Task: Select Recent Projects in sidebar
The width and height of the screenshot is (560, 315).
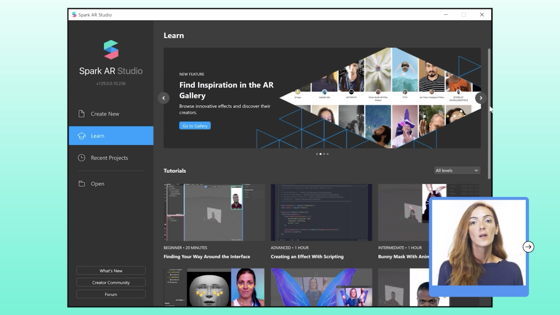Action: coord(109,158)
